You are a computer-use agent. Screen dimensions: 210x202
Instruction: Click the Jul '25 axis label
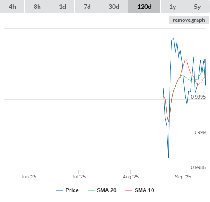click(78, 177)
